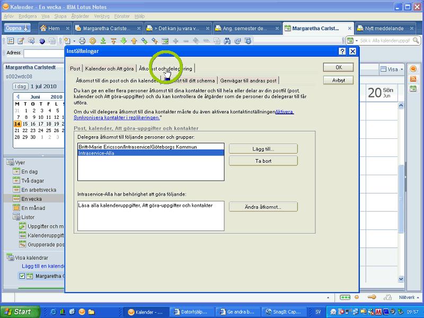
Task: Select the En dag view
Action: pyautogui.click(x=30, y=171)
